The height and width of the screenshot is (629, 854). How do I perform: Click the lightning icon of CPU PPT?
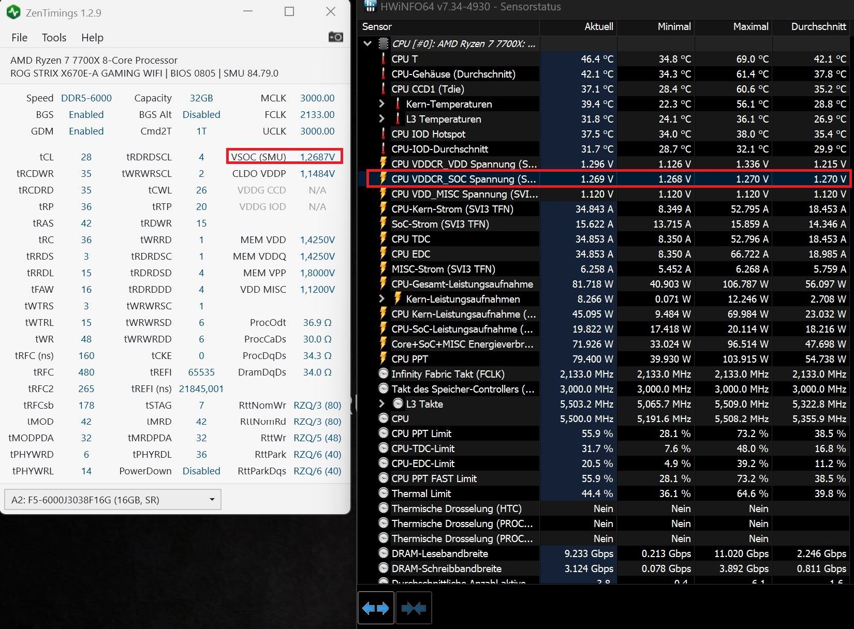coord(384,359)
